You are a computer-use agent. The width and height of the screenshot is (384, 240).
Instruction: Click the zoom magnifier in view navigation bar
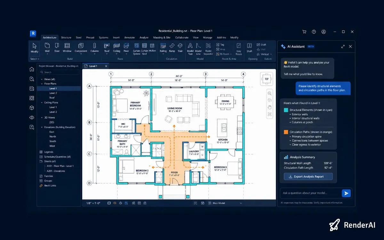(x=269, y=93)
